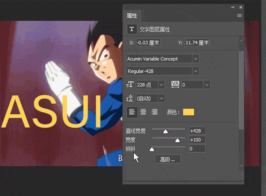
Task: Click the type layer T icon
Action: 132,29
